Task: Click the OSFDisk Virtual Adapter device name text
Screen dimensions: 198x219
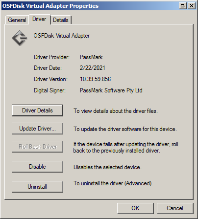Action: pos(62,36)
